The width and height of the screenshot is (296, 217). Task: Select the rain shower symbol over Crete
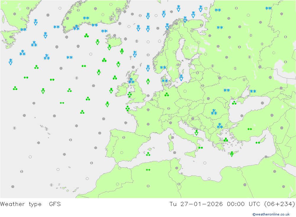pos(232,154)
